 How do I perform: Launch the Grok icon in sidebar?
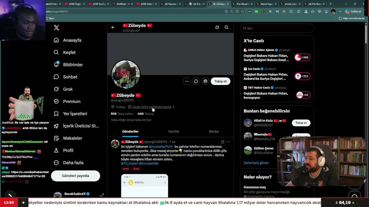pos(57,89)
